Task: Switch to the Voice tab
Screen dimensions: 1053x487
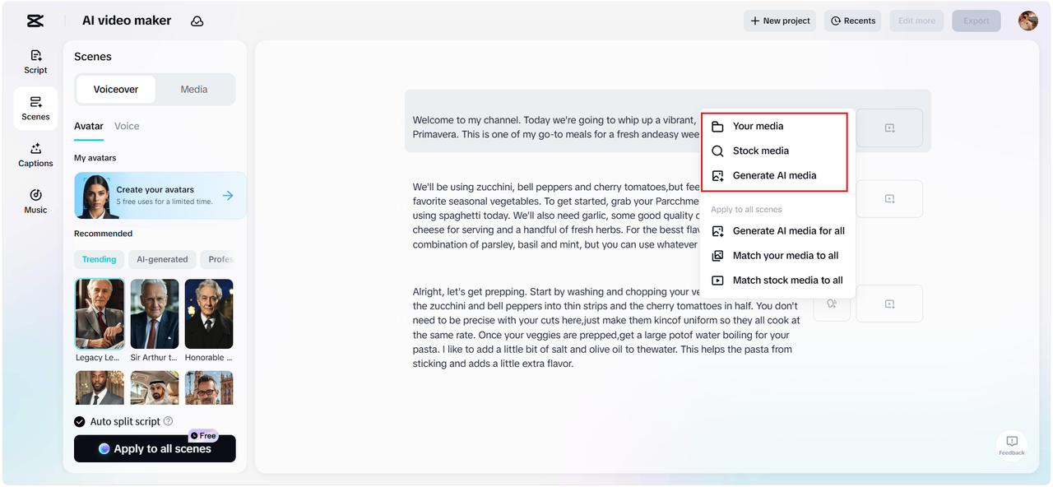Action: coord(127,126)
